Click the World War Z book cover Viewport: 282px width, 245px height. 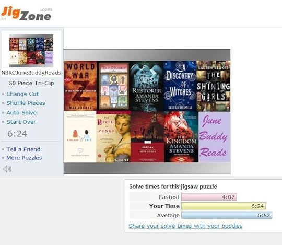[80, 86]
